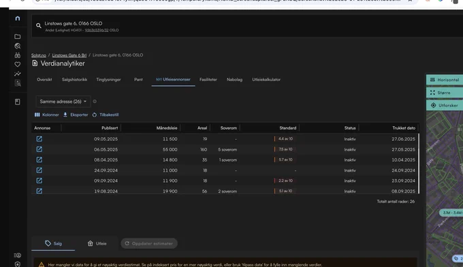The width and height of the screenshot is (463, 267).
Task: Click the Verdianalytiker document icon
Action: pyautogui.click(x=35, y=63)
